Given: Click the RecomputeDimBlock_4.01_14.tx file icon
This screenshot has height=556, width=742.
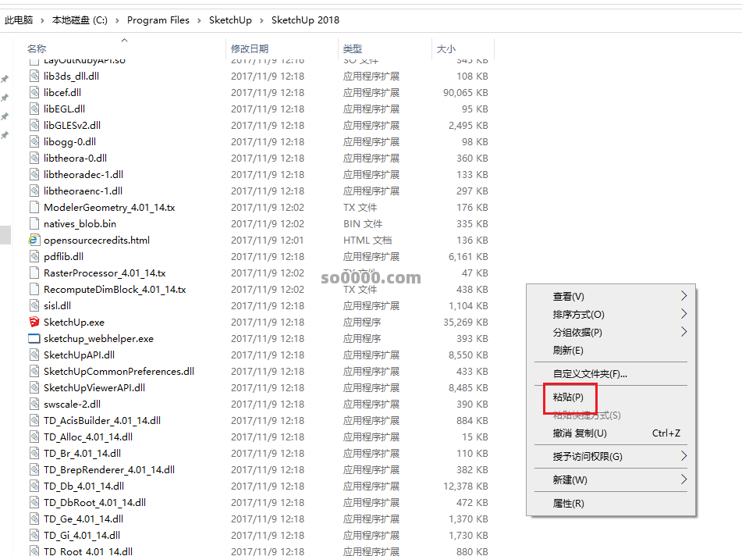Looking at the screenshot, I should (34, 290).
